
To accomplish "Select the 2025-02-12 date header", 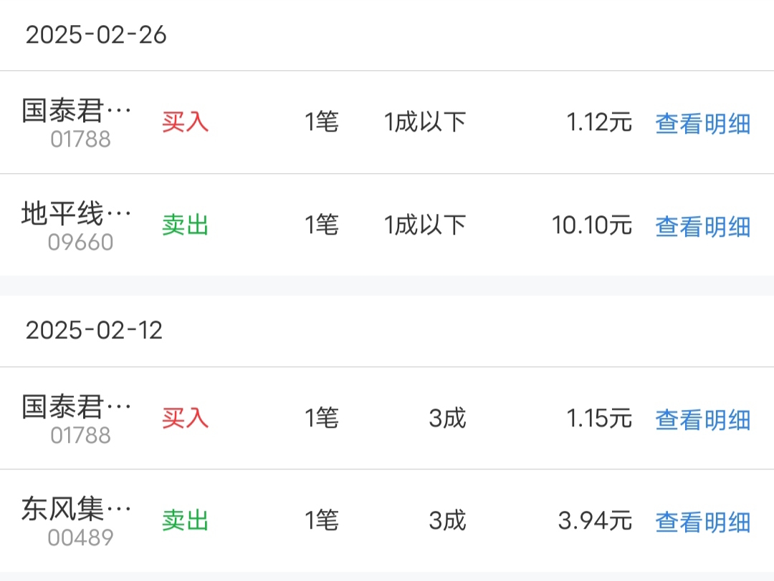I will [x=94, y=330].
